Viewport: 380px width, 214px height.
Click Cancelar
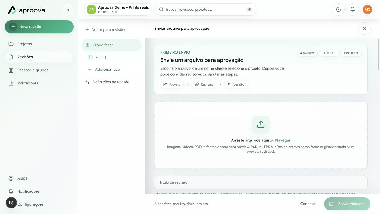[308, 204]
